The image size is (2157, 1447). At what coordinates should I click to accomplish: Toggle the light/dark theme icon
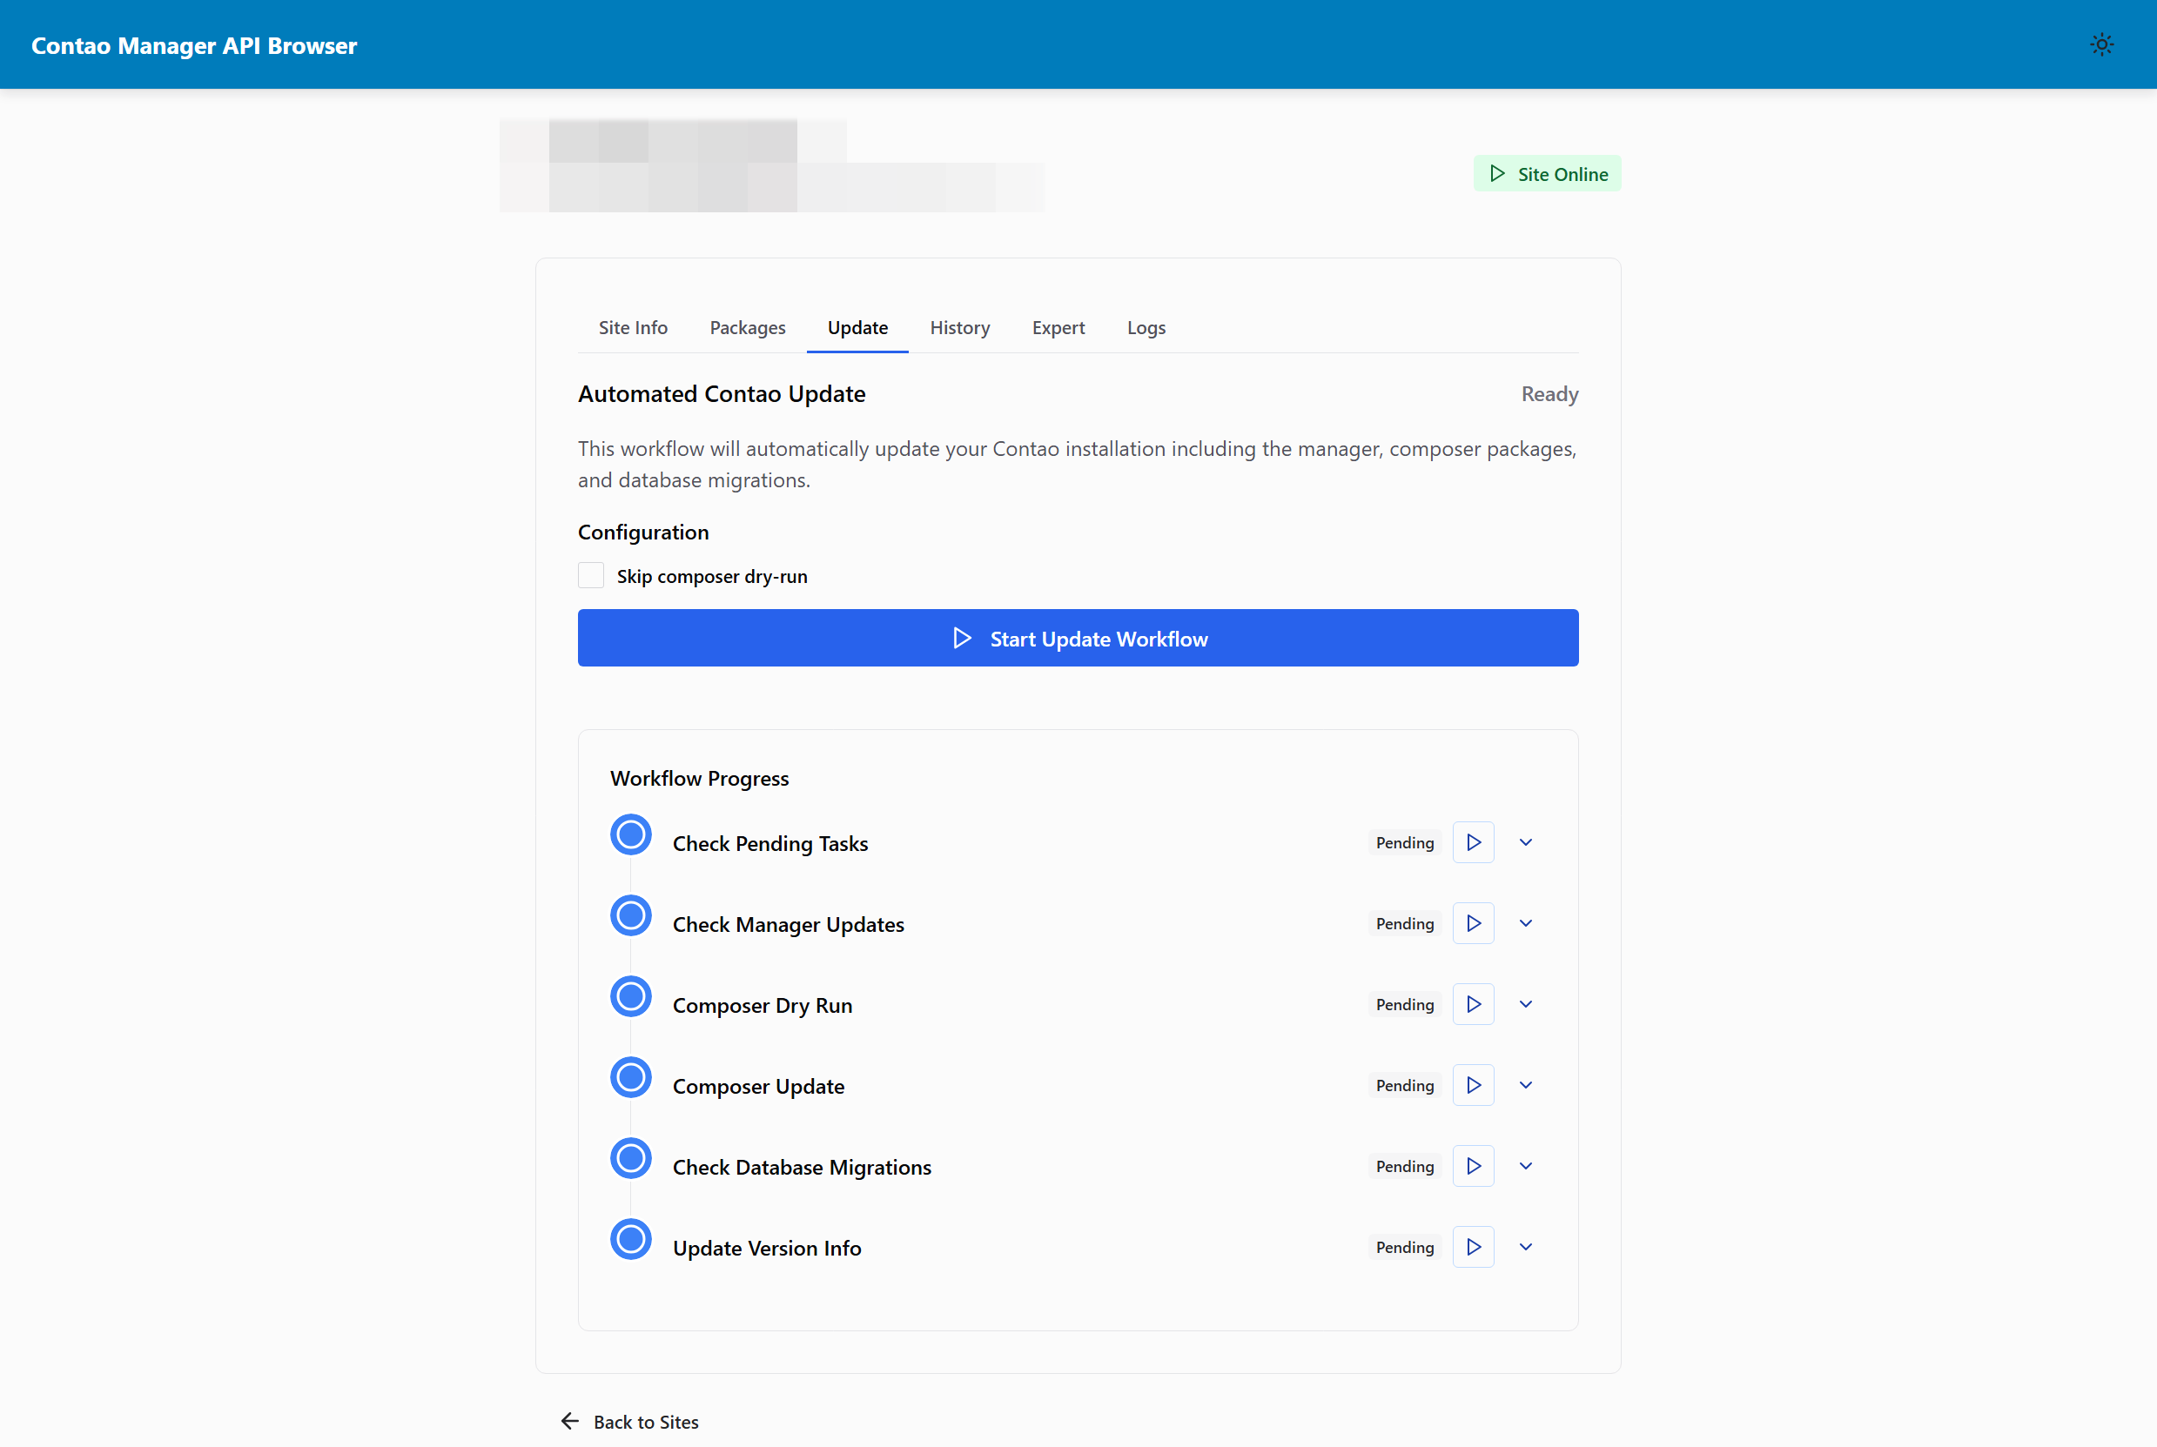point(2101,44)
